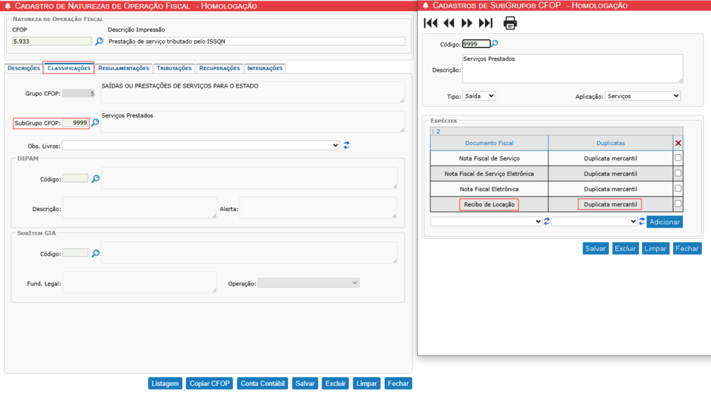Viewport: 711px width, 393px height.
Task: Switch to the Classificações tab
Action: (69, 68)
